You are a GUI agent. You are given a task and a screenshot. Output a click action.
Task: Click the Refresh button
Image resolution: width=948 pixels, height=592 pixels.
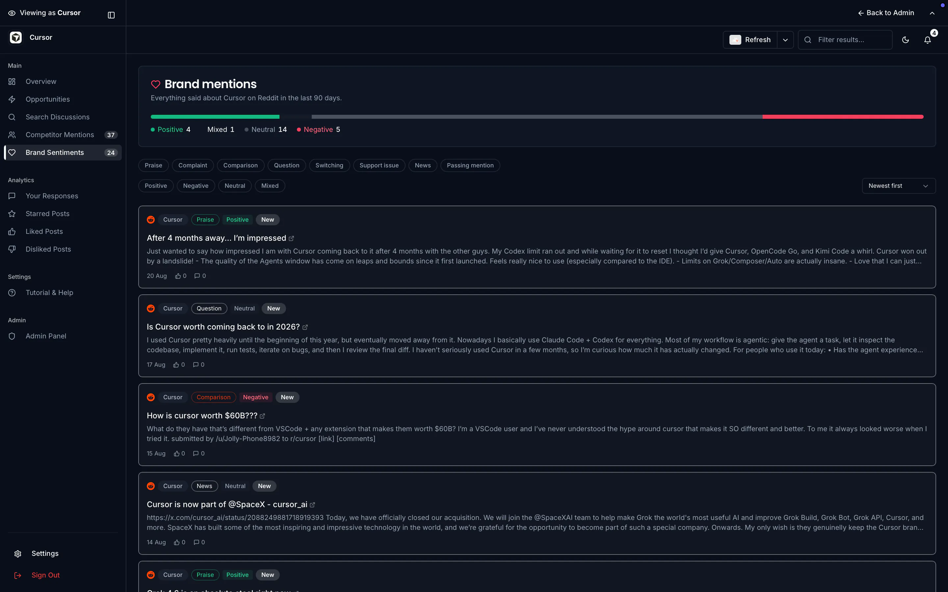[750, 39]
